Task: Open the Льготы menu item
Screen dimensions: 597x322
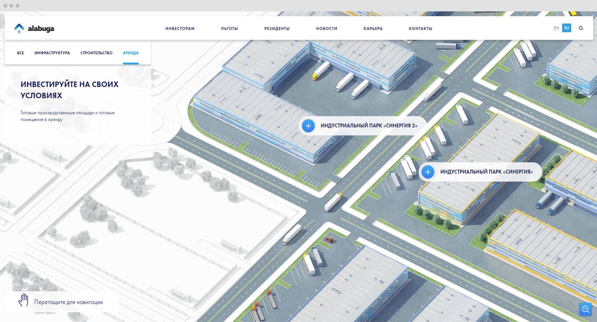Action: [x=229, y=28]
